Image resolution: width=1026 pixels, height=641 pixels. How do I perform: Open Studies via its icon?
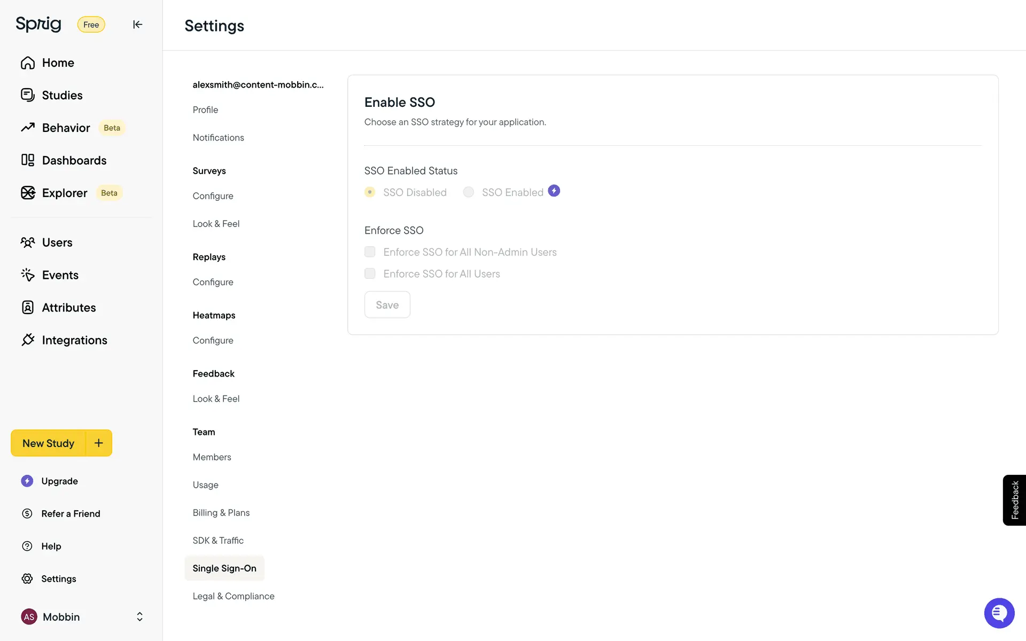coord(28,95)
